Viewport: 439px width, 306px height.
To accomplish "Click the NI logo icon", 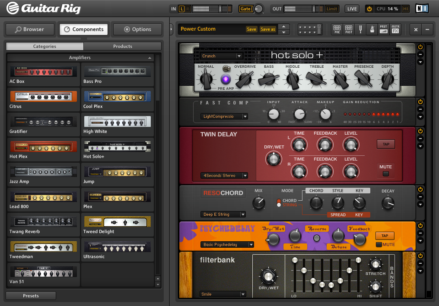I will click(422, 9).
